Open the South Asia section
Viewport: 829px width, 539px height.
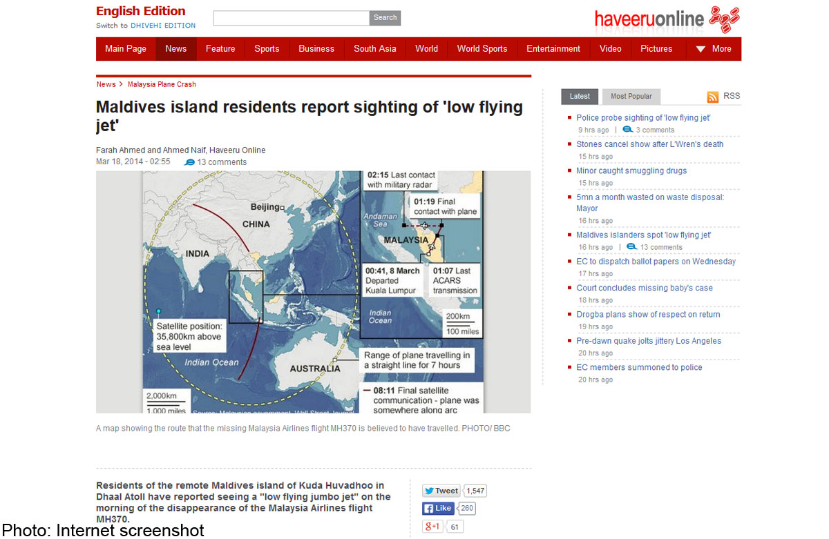click(375, 49)
